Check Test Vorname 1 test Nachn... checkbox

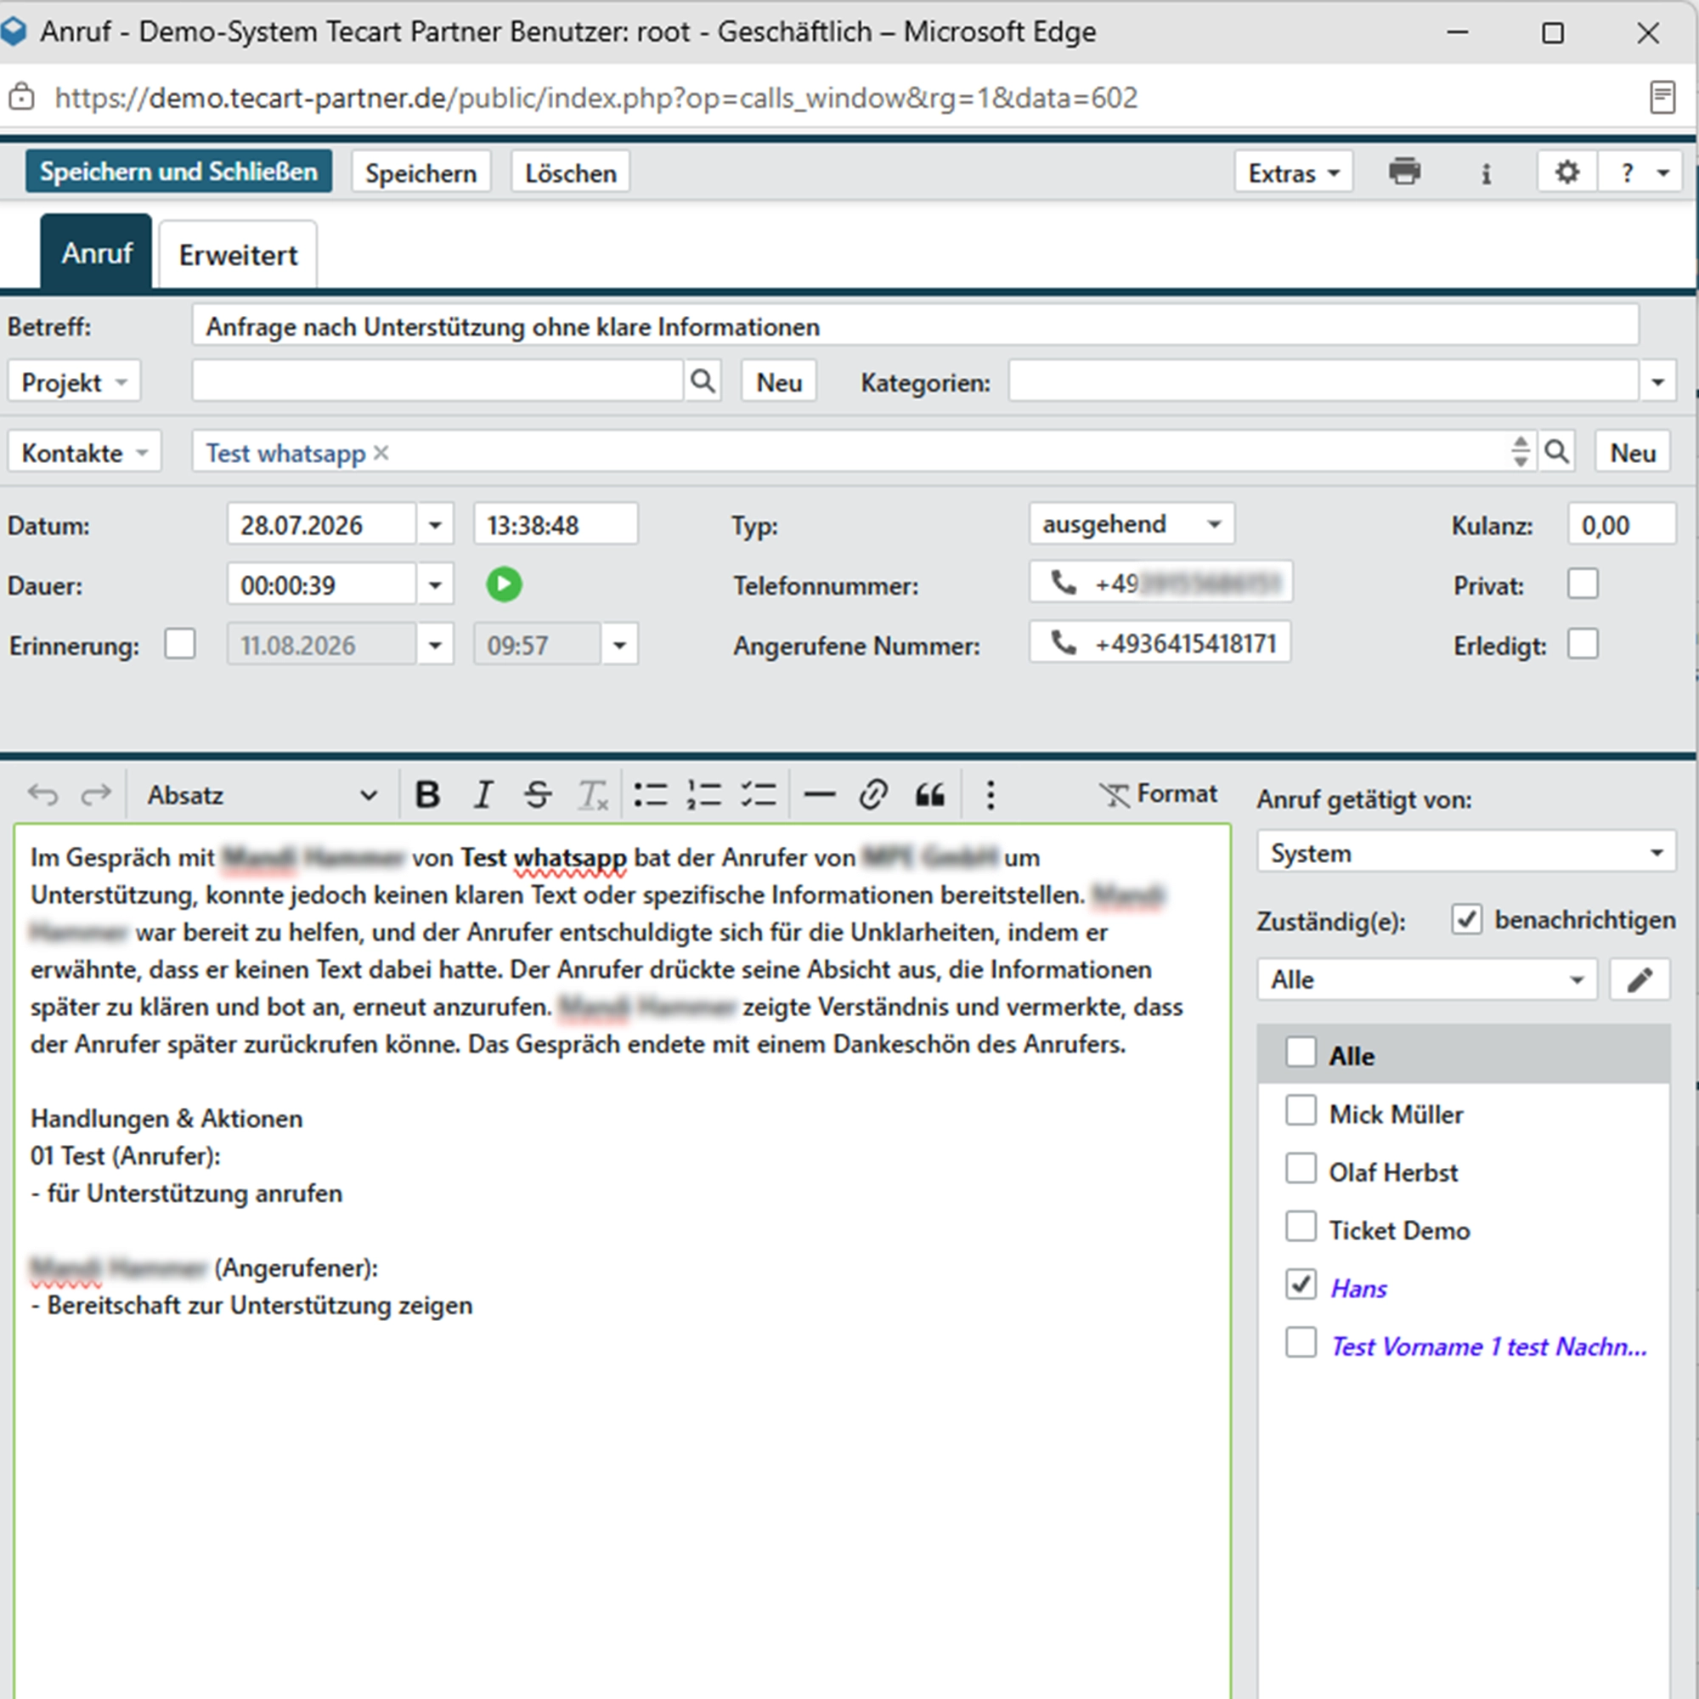click(1301, 1343)
